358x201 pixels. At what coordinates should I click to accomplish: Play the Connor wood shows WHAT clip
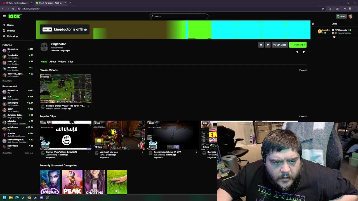pos(173,135)
